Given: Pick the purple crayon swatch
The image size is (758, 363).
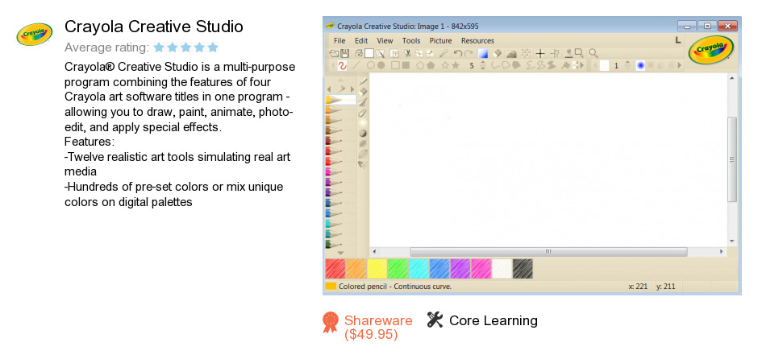Looking at the screenshot, I should pyautogui.click(x=460, y=269).
